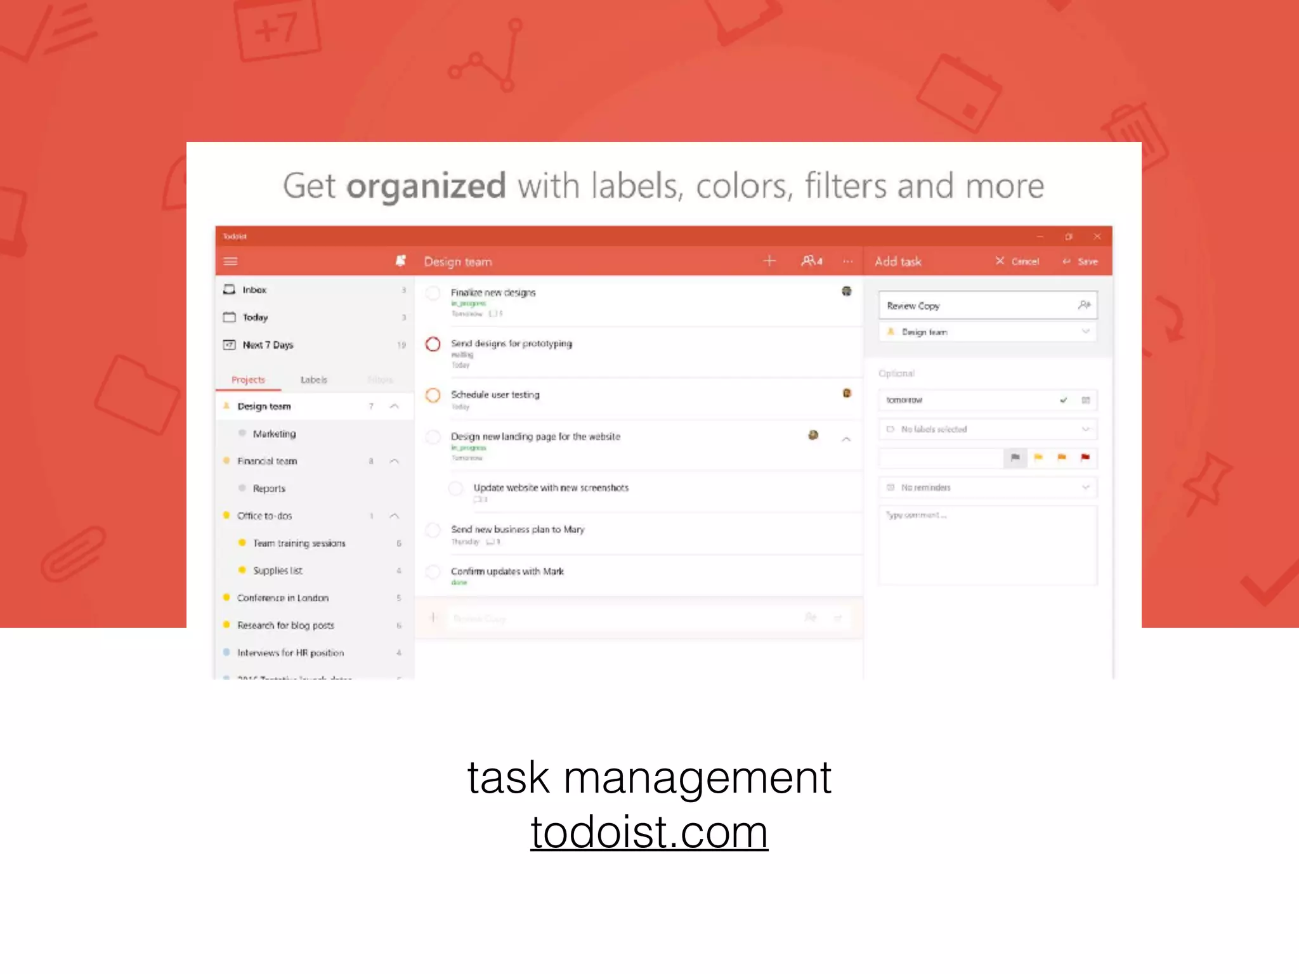Click the Today calendar icon

pyautogui.click(x=230, y=317)
